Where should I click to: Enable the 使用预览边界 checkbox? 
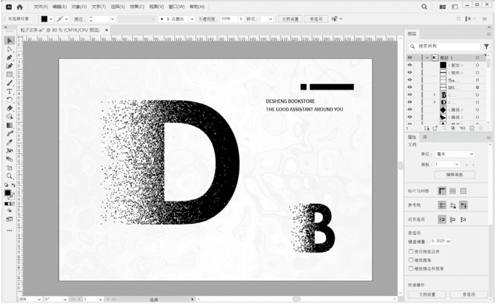pyautogui.click(x=411, y=251)
